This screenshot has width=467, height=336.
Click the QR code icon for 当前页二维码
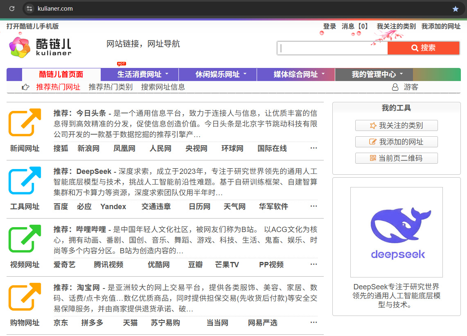coord(373,158)
